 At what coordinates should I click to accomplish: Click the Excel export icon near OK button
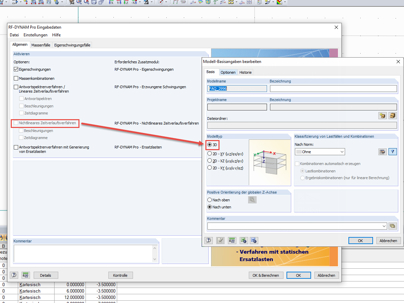click(243, 240)
